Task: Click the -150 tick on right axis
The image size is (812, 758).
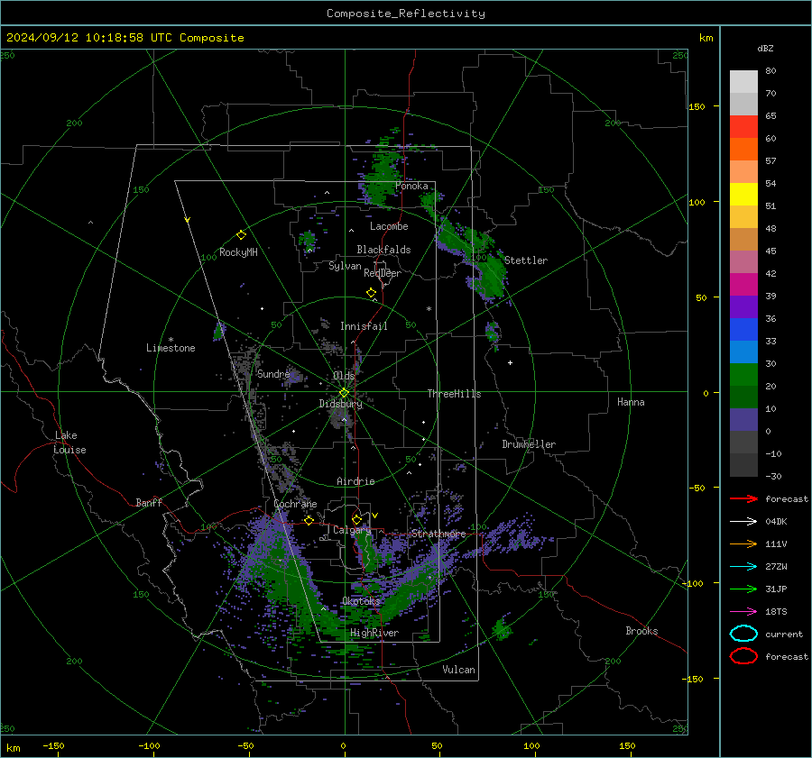Action: coord(691,679)
